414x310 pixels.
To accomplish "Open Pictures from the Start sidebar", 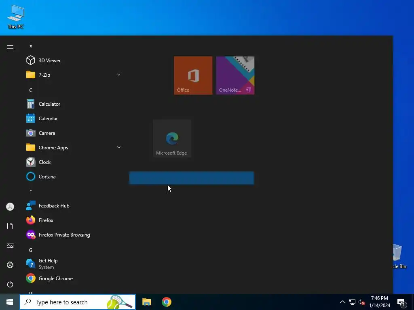I will [10, 245].
